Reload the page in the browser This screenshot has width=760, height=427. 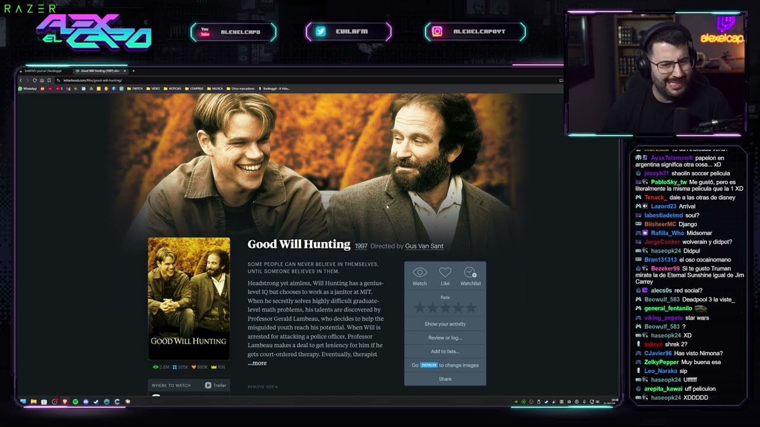click(x=34, y=80)
